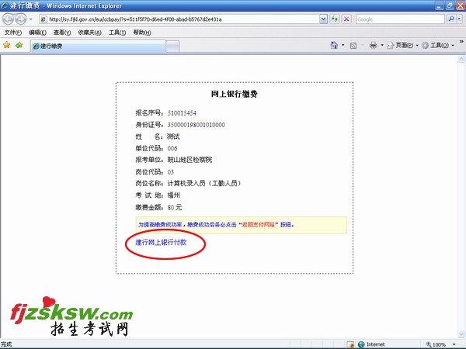Click the Forward navigation arrow
Viewport: 466px width, 349px height.
(x=22, y=19)
